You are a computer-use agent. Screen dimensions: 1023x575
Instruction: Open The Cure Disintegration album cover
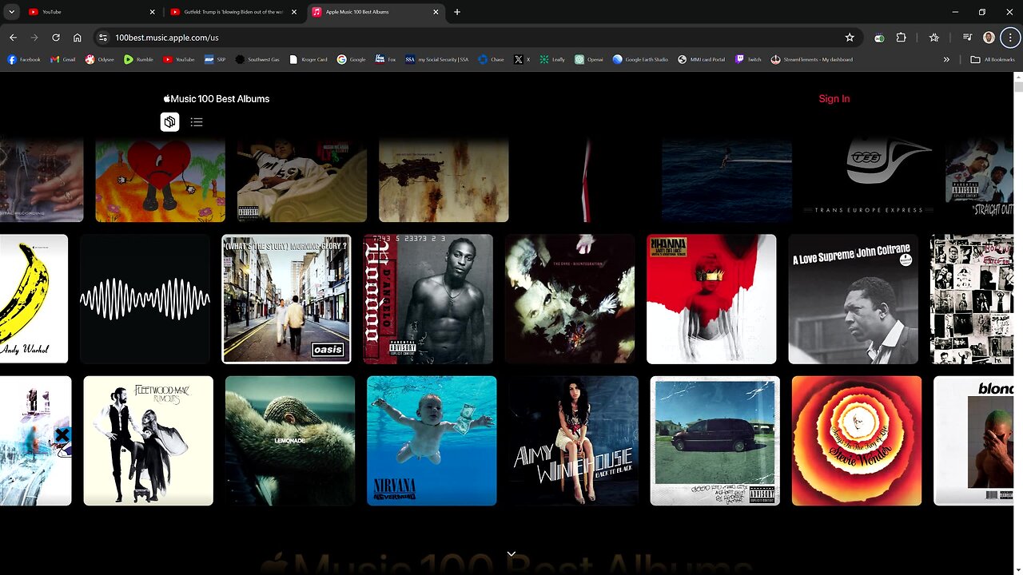[x=570, y=299]
